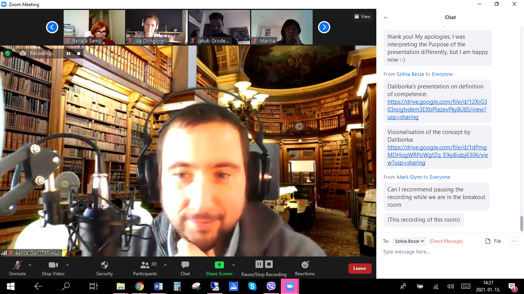Collapse chat panel with the chevron
Viewport: 524px width, 294px height.
tap(386, 18)
